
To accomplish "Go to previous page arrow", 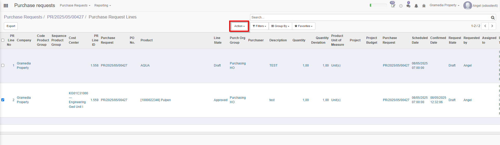I will [485, 26].
